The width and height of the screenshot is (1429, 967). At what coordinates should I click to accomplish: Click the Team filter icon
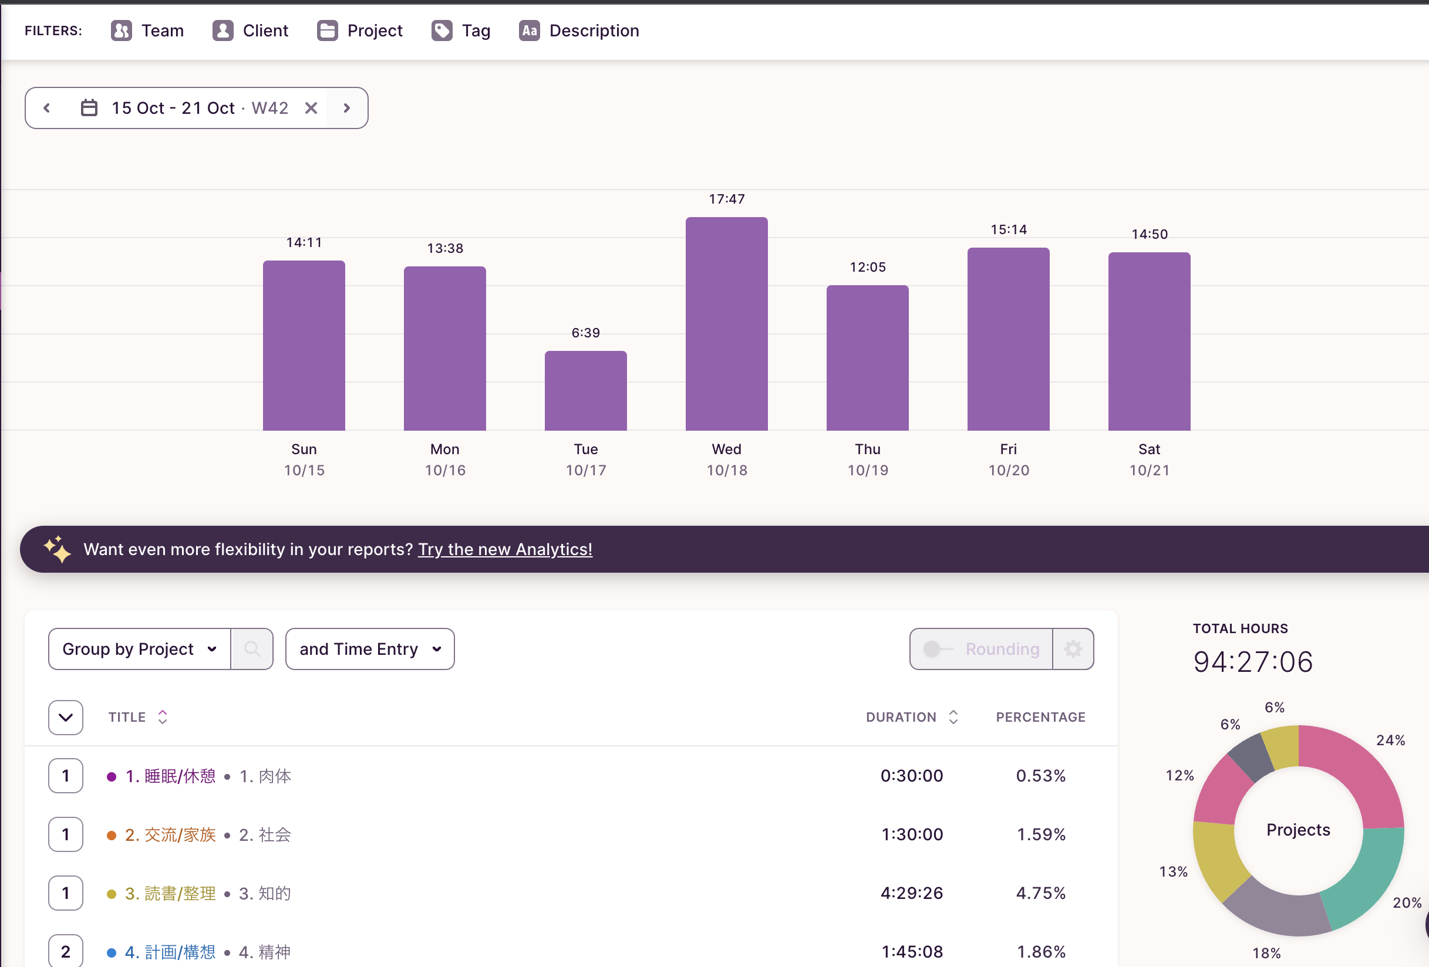(x=121, y=31)
